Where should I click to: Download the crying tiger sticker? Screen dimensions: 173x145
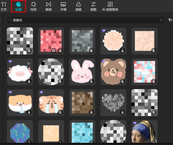(x=60, y=112)
